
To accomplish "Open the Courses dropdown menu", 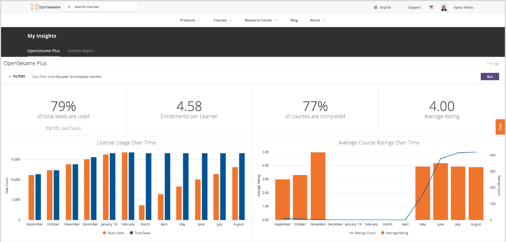I will coord(222,20).
